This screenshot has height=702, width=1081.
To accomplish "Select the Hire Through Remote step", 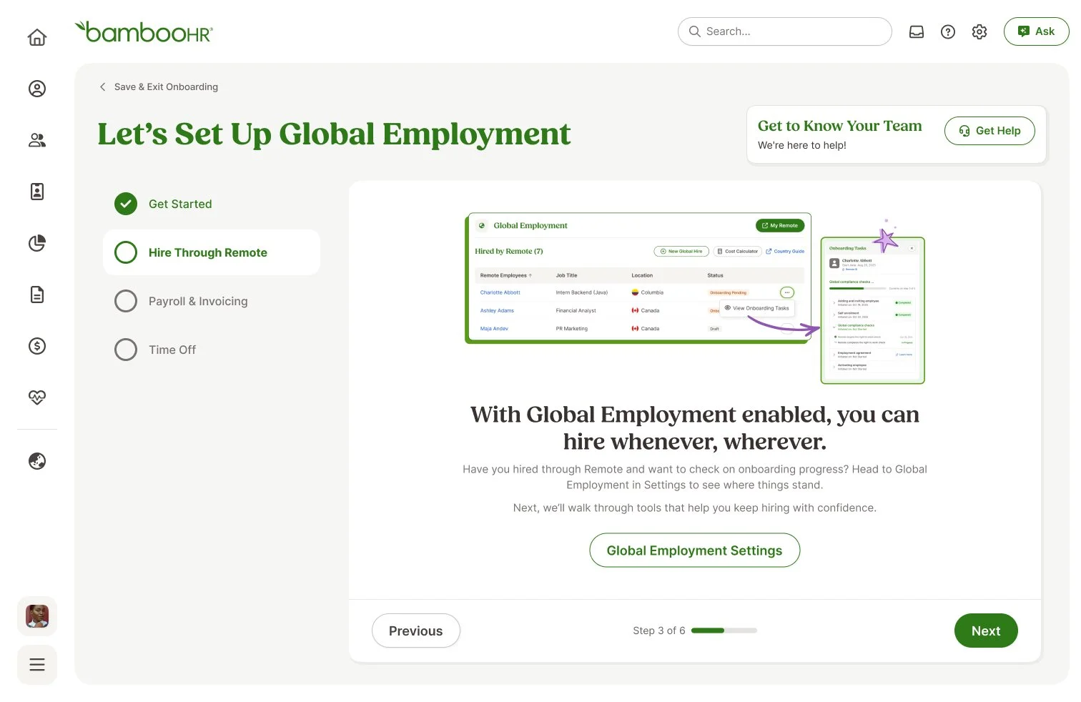I will [212, 252].
